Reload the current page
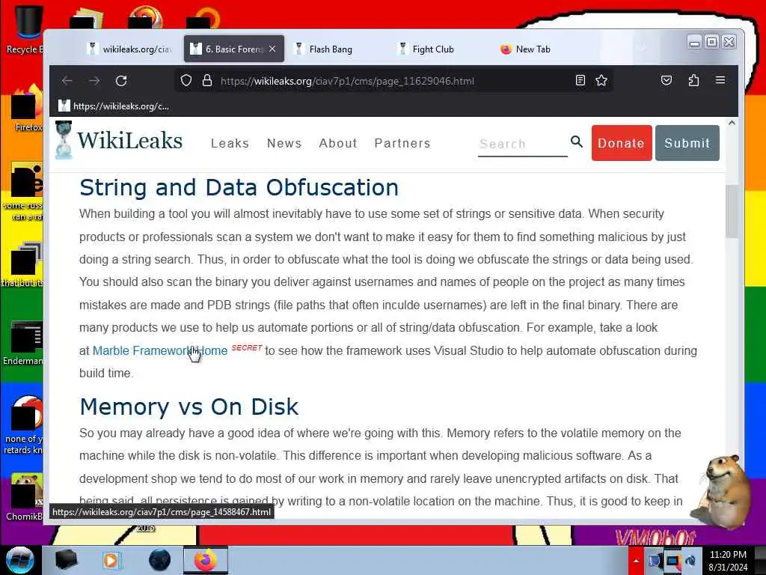766x575 pixels. pos(121,81)
